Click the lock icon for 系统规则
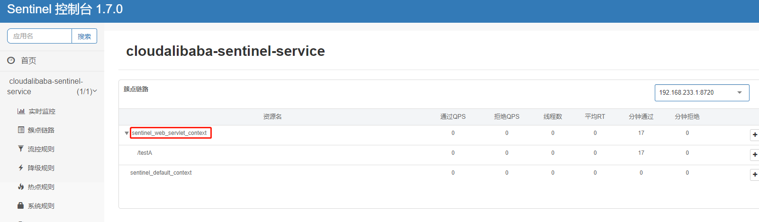The width and height of the screenshot is (759, 222). pos(21,205)
